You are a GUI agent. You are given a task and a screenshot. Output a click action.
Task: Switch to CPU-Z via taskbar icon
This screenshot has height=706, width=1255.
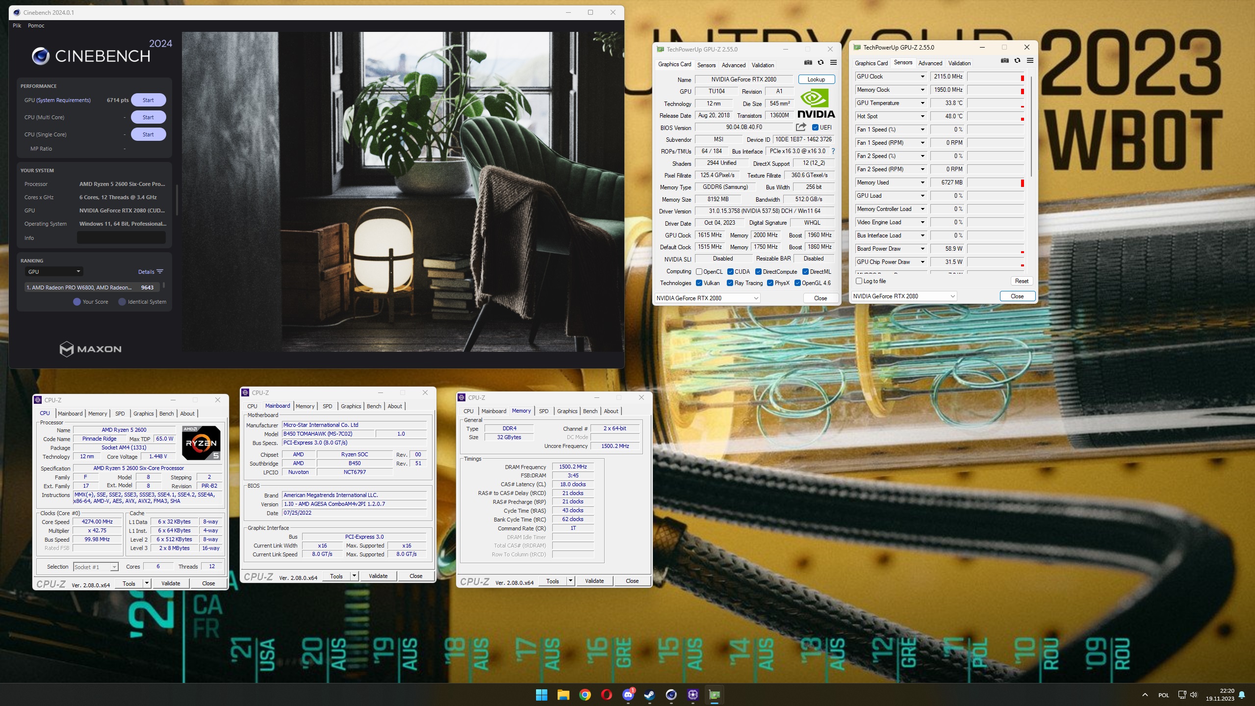click(692, 695)
